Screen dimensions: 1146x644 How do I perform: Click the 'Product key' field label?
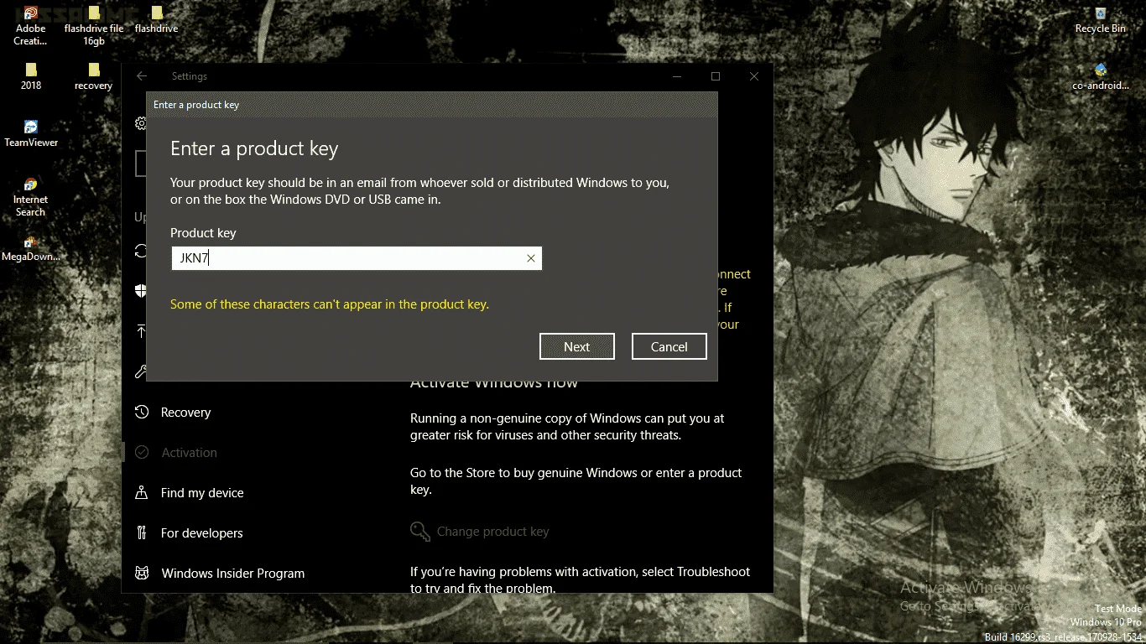click(203, 233)
